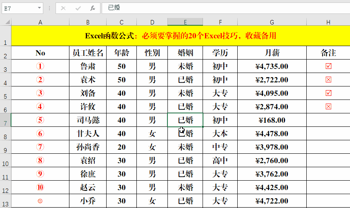Click the name cell 小乔
The width and height of the screenshot is (350, 208).
coord(88,201)
